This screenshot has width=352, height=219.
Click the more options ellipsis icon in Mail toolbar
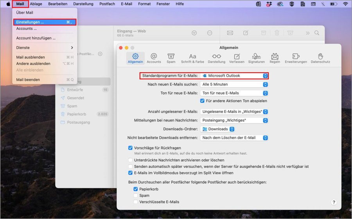tap(210, 33)
